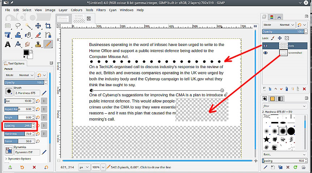
Task: Select the Free Select lasso tool
Action: (18, 26)
